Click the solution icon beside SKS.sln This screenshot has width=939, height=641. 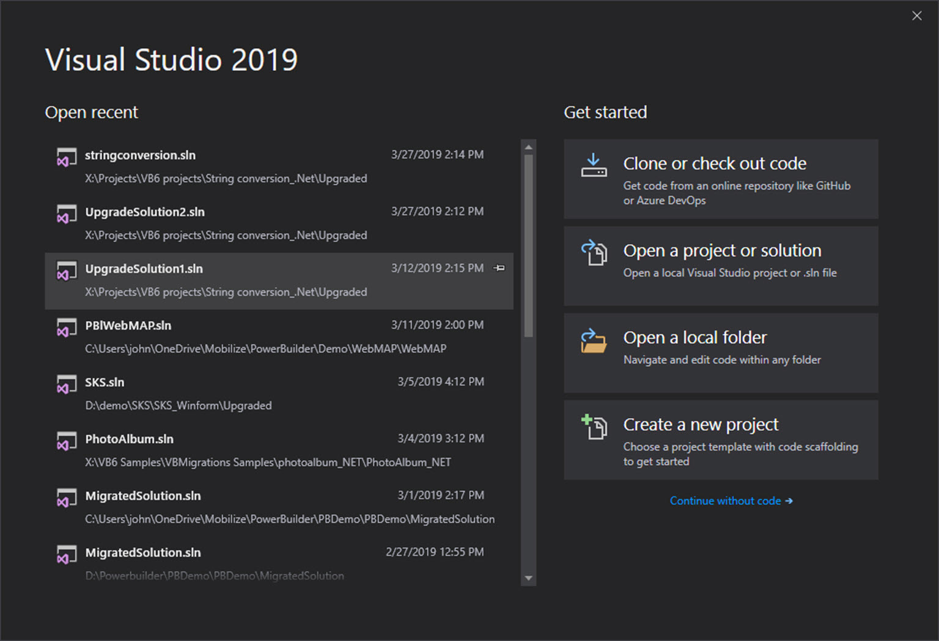click(67, 384)
